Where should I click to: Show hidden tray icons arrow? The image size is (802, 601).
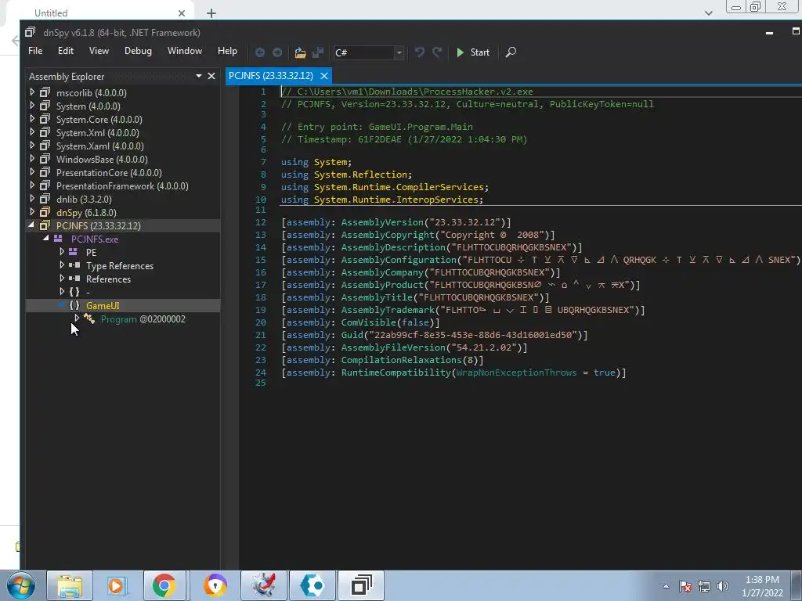(x=666, y=586)
